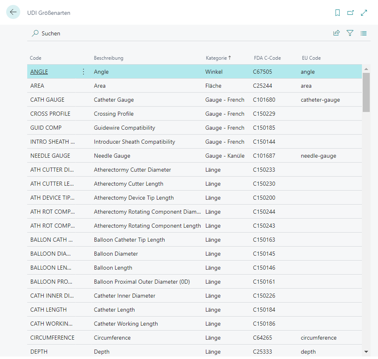
Task: Select the Catheter Length description cell
Action: pyautogui.click(x=114, y=310)
